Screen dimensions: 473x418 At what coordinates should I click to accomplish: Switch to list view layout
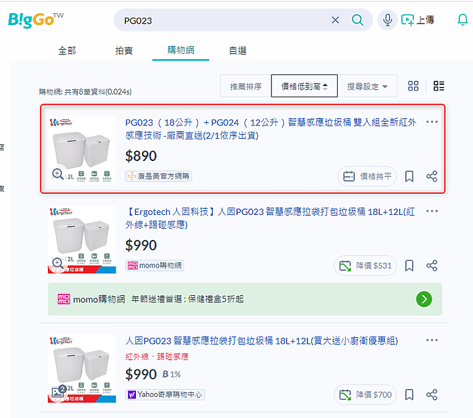439,86
